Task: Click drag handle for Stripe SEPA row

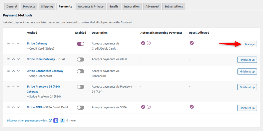Action: (x=8, y=107)
